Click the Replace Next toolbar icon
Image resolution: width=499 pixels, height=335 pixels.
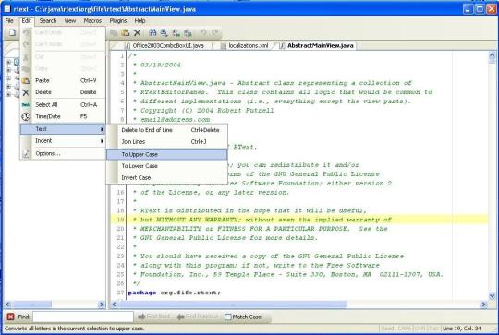[188, 32]
